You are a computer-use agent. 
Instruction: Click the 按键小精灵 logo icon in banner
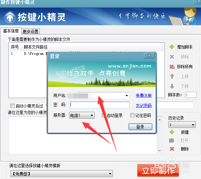[9, 17]
